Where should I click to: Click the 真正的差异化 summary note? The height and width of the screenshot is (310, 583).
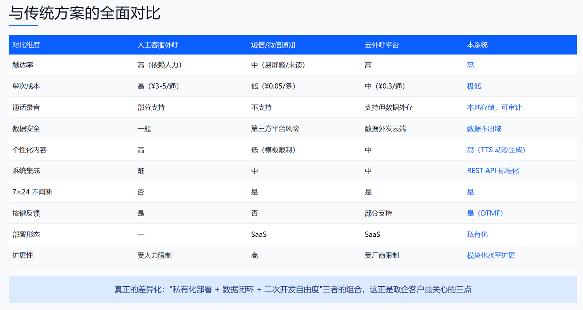coord(293,289)
